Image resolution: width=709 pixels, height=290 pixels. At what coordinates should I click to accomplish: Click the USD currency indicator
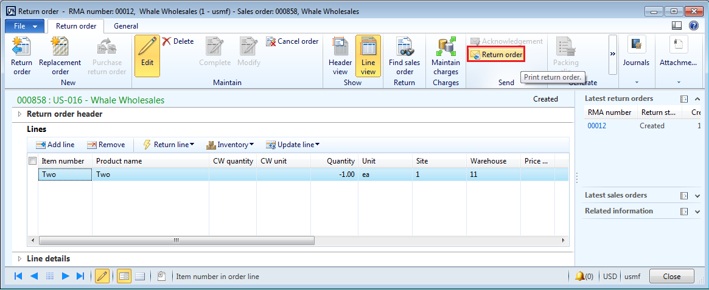[x=610, y=276]
